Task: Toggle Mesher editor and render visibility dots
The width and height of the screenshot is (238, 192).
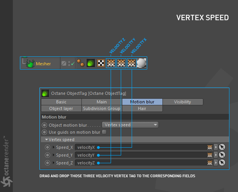Action: [x=69, y=63]
